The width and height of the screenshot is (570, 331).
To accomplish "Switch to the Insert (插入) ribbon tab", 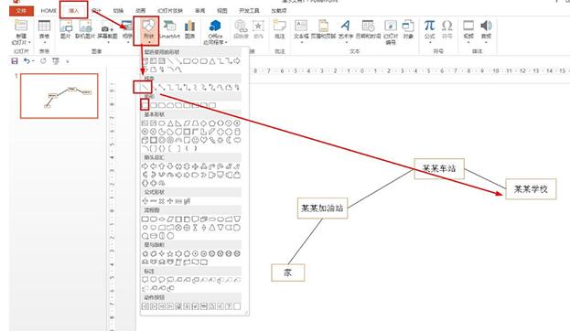I will pyautogui.click(x=74, y=10).
